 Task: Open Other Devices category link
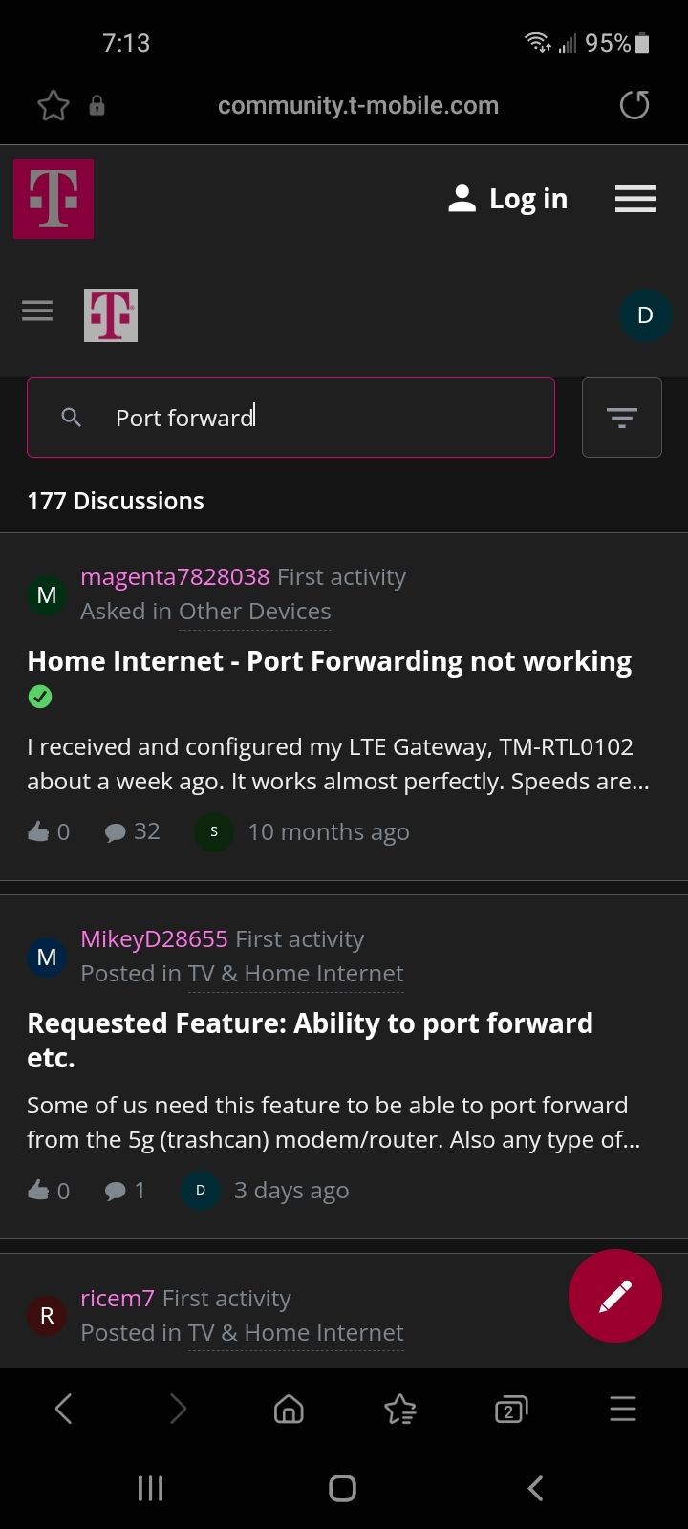255,612
